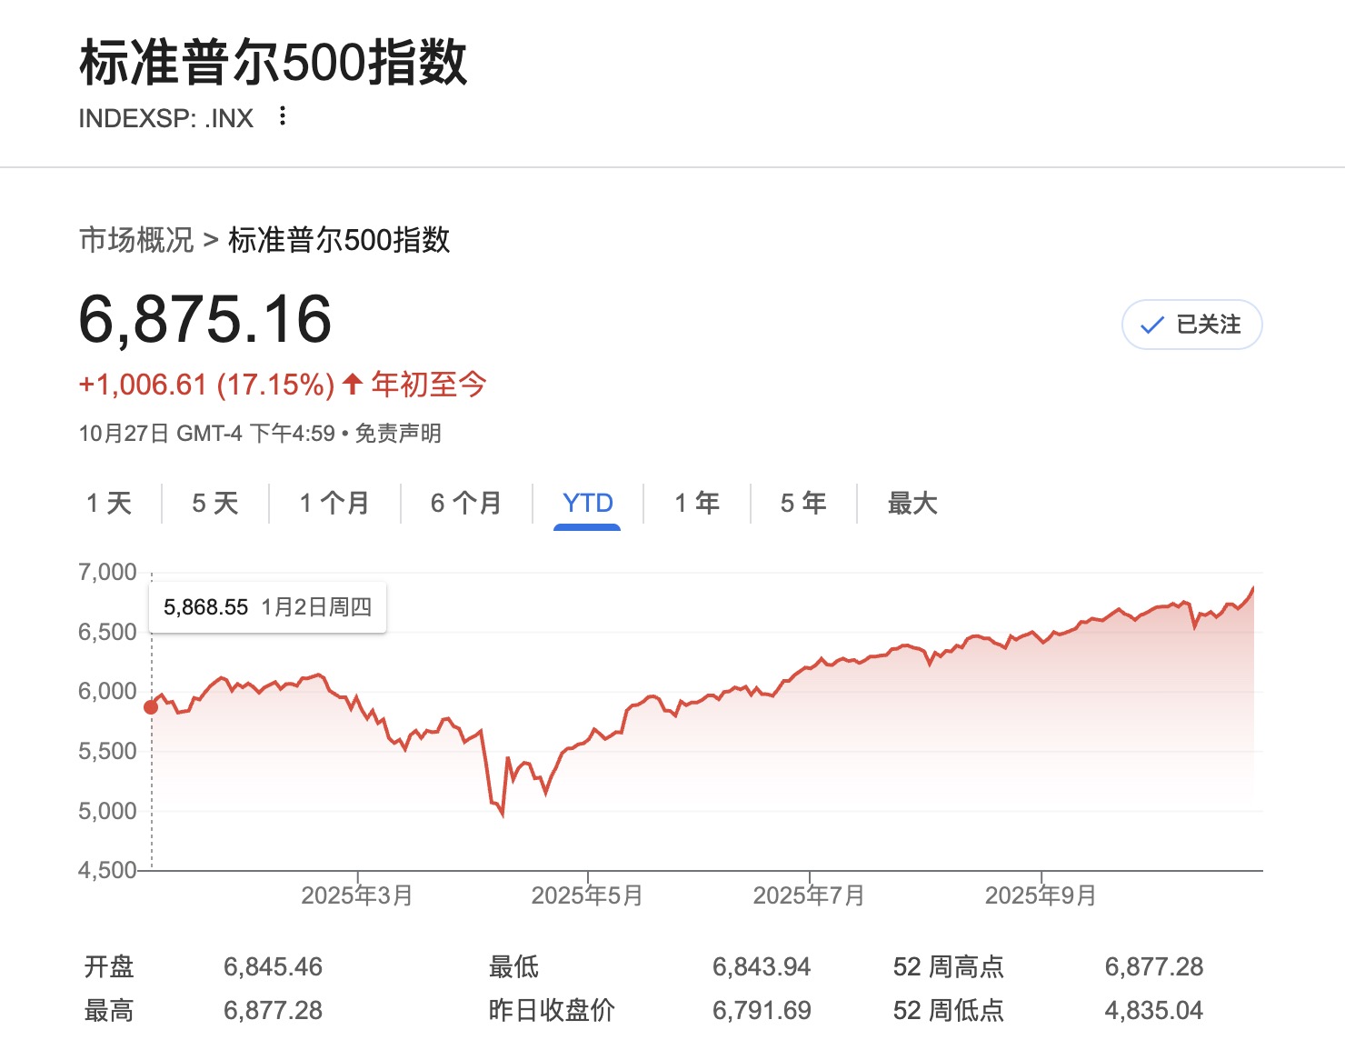Toggle the 已关注 watchlist button
The image size is (1345, 1060).
[1192, 324]
